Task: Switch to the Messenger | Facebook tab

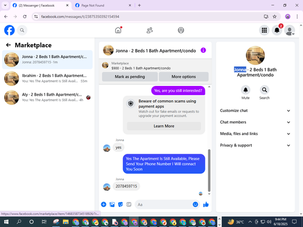Action: [x=41, y=5]
